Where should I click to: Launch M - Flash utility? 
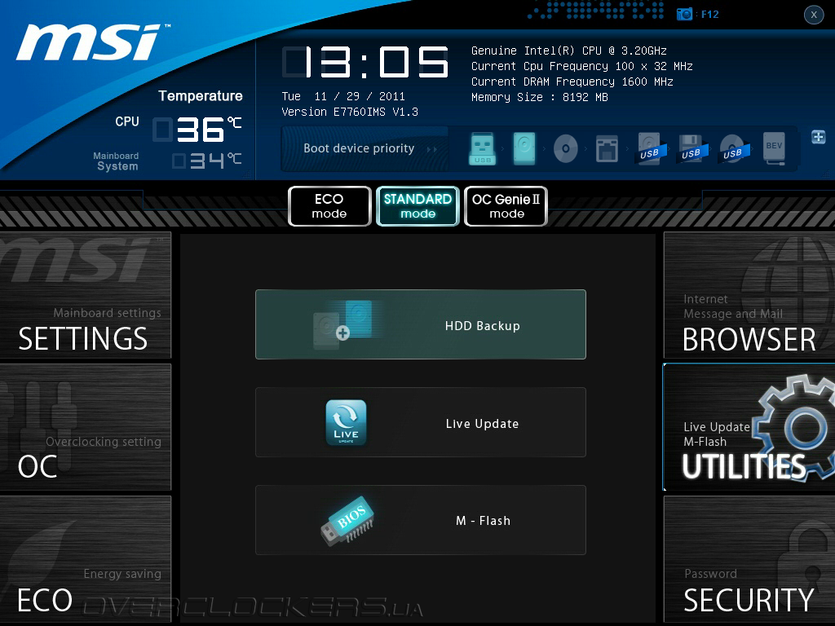coord(421,520)
